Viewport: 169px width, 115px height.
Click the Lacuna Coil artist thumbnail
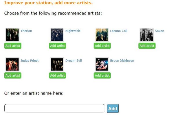coord(102,35)
